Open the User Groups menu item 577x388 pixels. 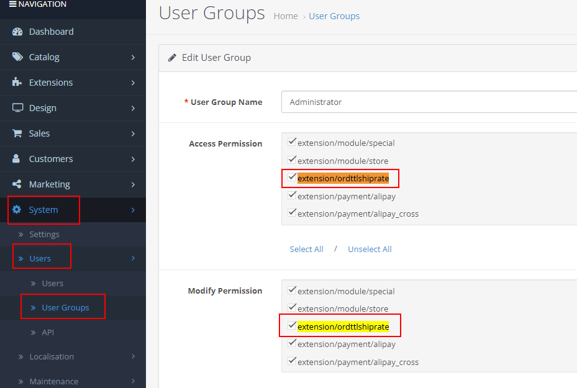[65, 307]
